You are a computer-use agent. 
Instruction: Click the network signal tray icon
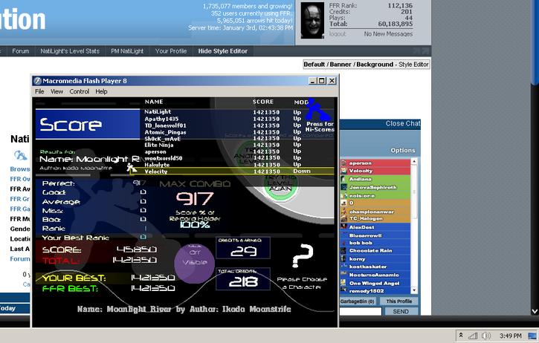coord(473,336)
